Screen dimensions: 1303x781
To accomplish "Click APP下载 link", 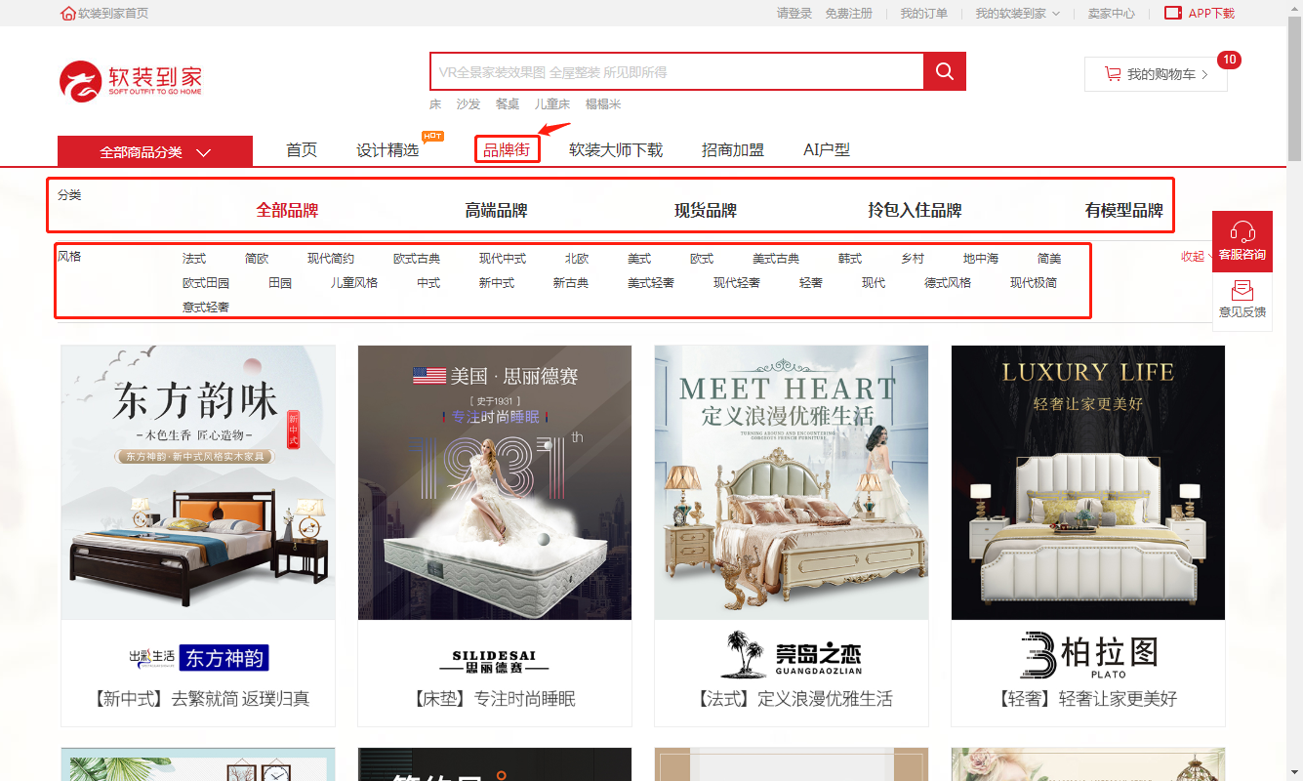I will [1211, 14].
